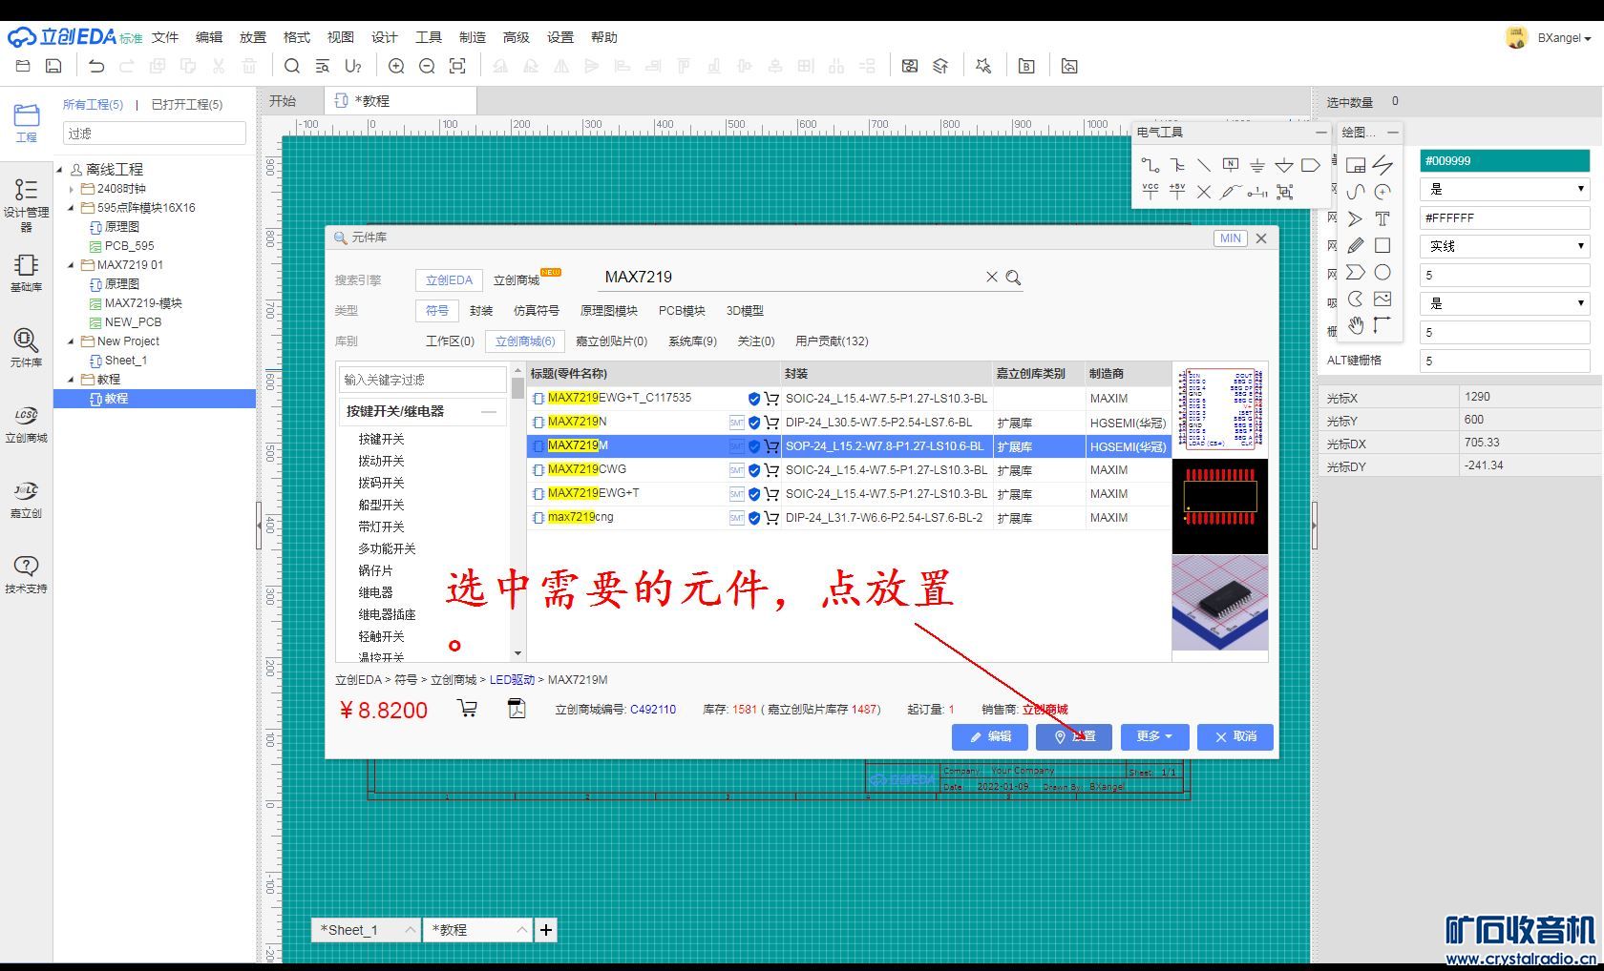Open the 立创商城 sidebar panel

[26, 424]
